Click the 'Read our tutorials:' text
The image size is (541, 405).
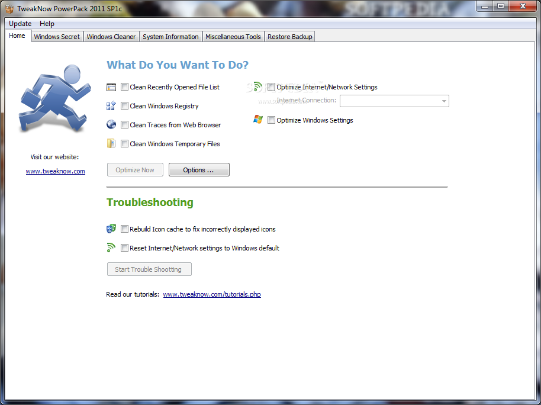click(x=133, y=294)
